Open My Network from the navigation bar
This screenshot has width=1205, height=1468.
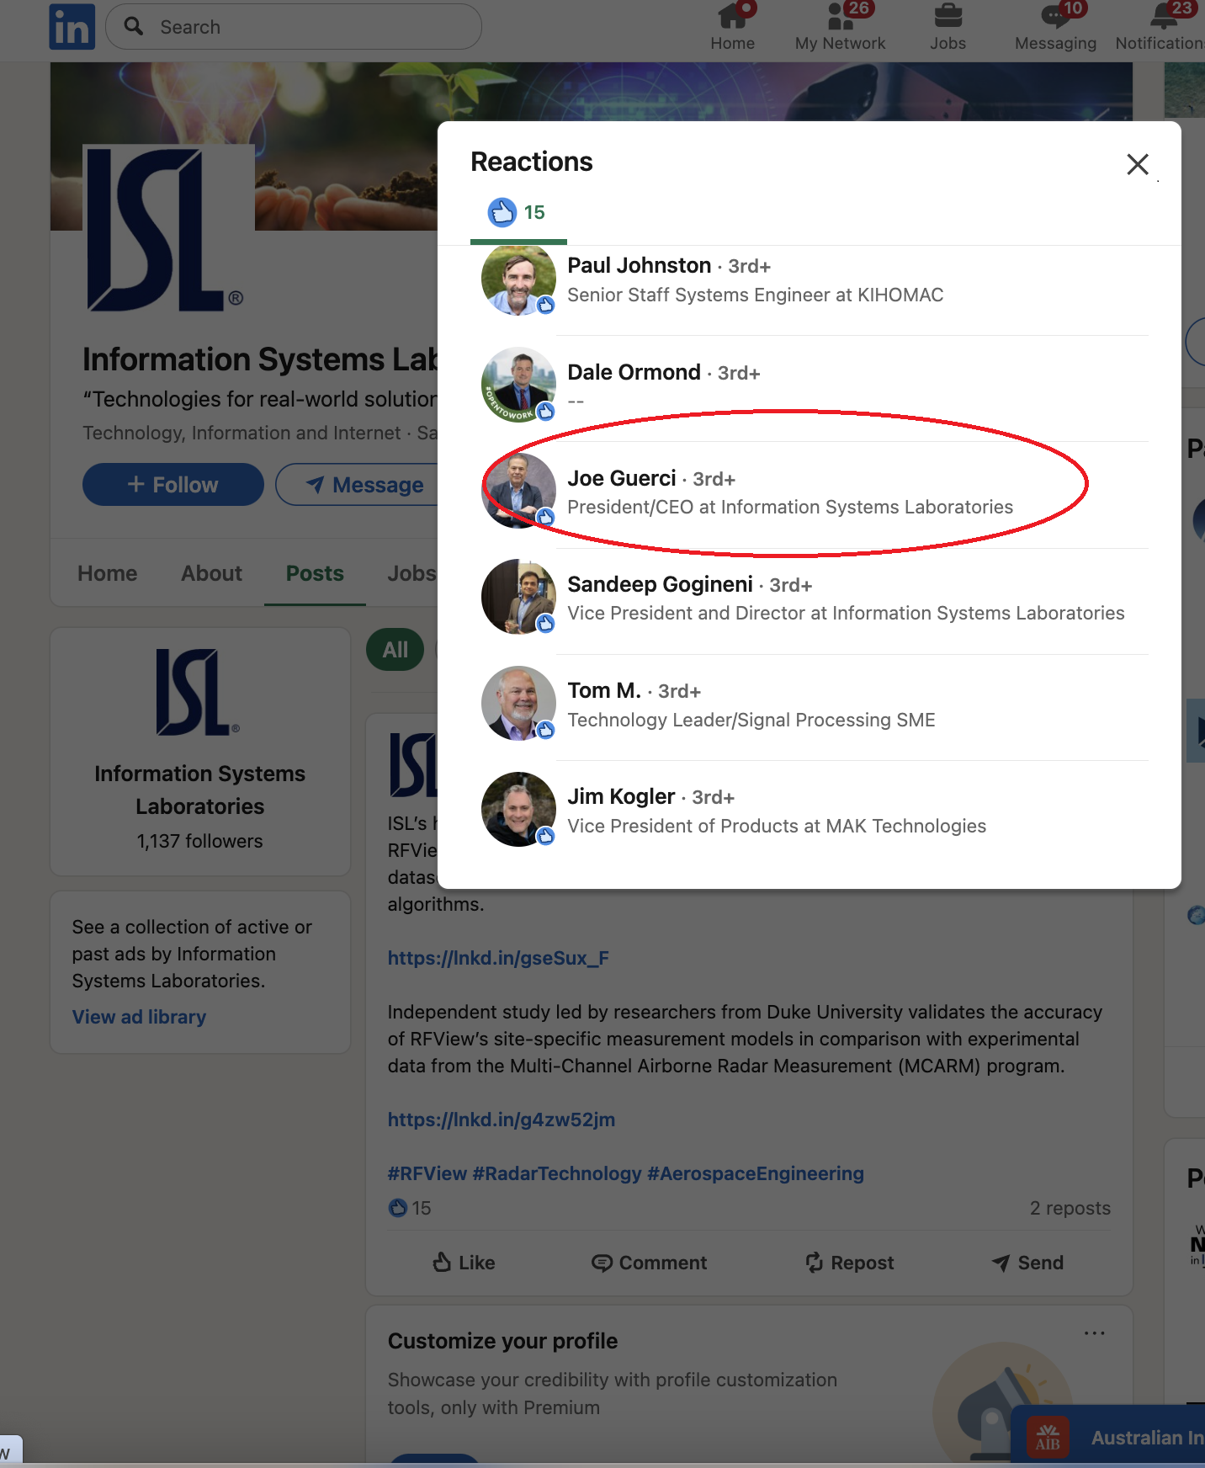[x=840, y=27]
